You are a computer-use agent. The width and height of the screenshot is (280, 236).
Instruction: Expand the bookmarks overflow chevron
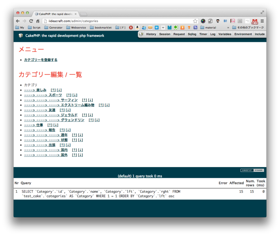[x=228, y=27]
